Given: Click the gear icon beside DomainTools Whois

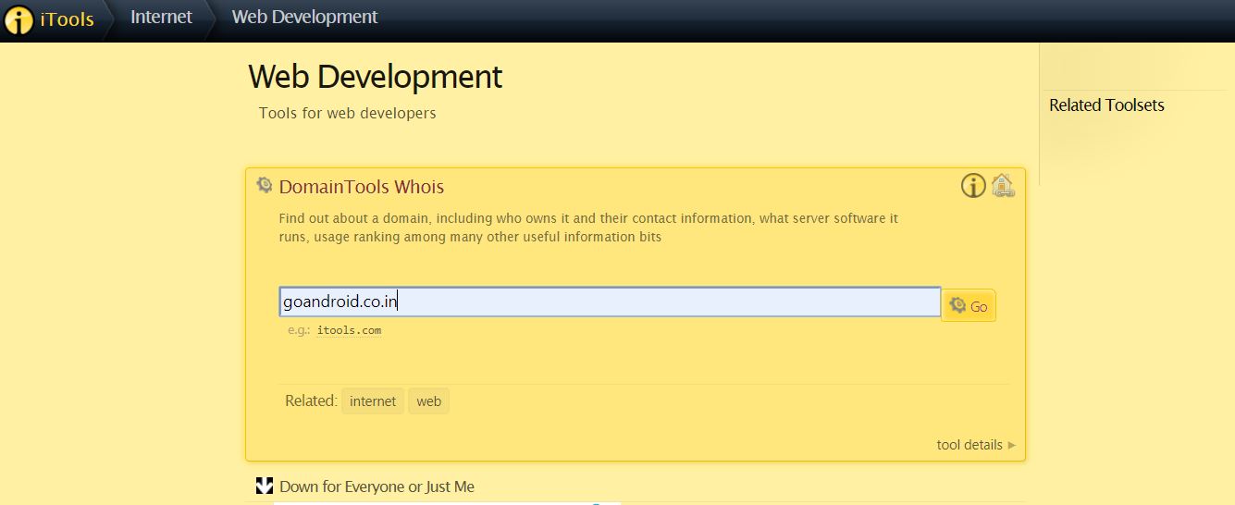Looking at the screenshot, I should pos(265,185).
